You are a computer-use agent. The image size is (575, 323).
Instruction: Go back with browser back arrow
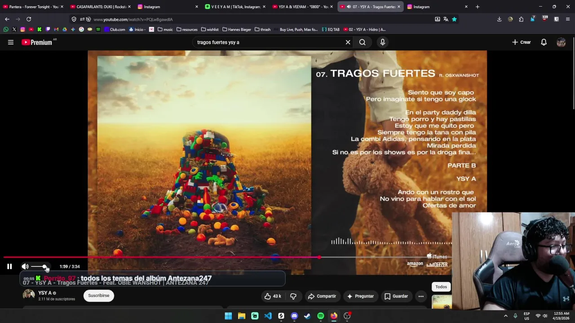point(7,19)
